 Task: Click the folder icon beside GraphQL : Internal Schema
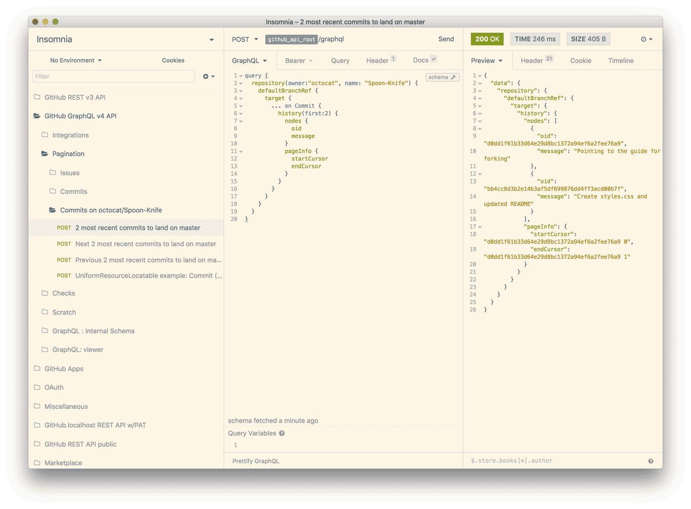click(x=45, y=331)
